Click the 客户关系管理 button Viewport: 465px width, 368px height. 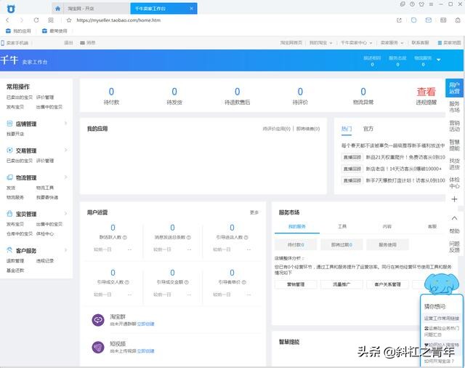click(387, 284)
